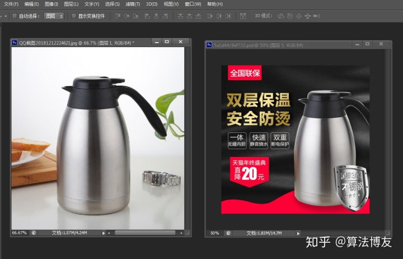The height and width of the screenshot is (259, 403).
Task: Open the 帮助(H) menu
Action: point(215,4)
